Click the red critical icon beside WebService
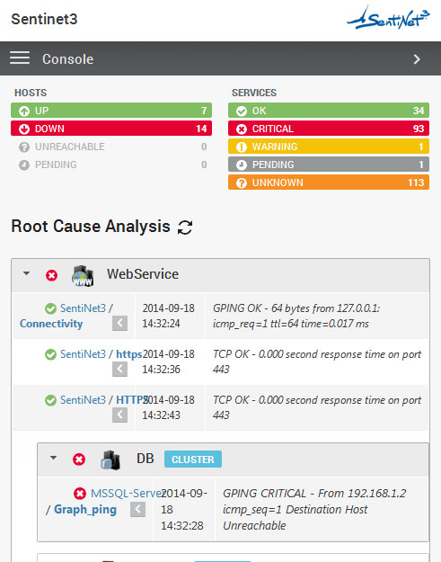The image size is (441, 562). pos(51,275)
